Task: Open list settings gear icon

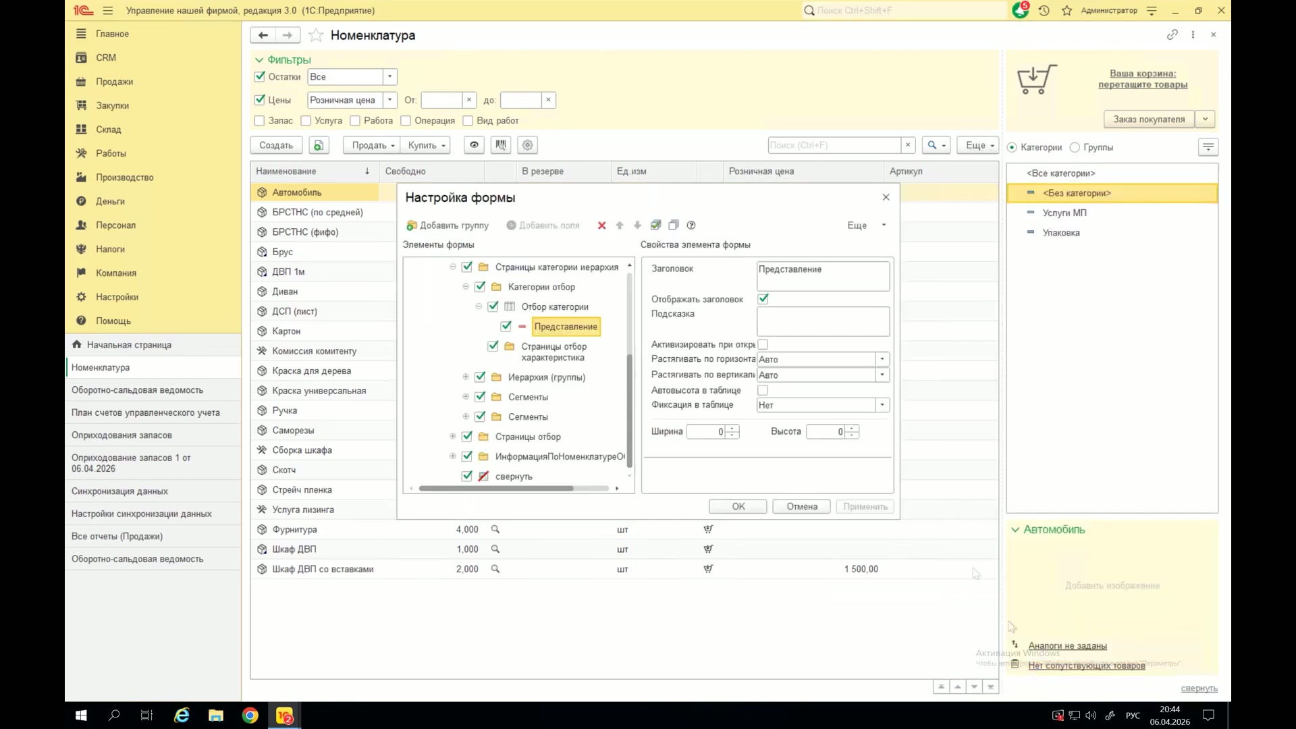Action: coord(528,145)
